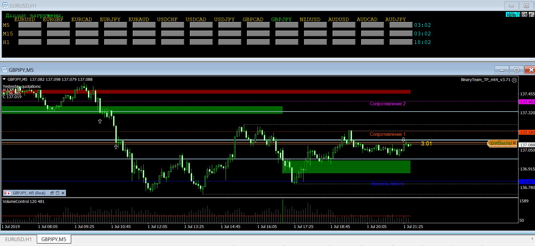Restore the GBPJPY, M5 (Real) mini panel
535x246 pixels.
click(x=52, y=193)
